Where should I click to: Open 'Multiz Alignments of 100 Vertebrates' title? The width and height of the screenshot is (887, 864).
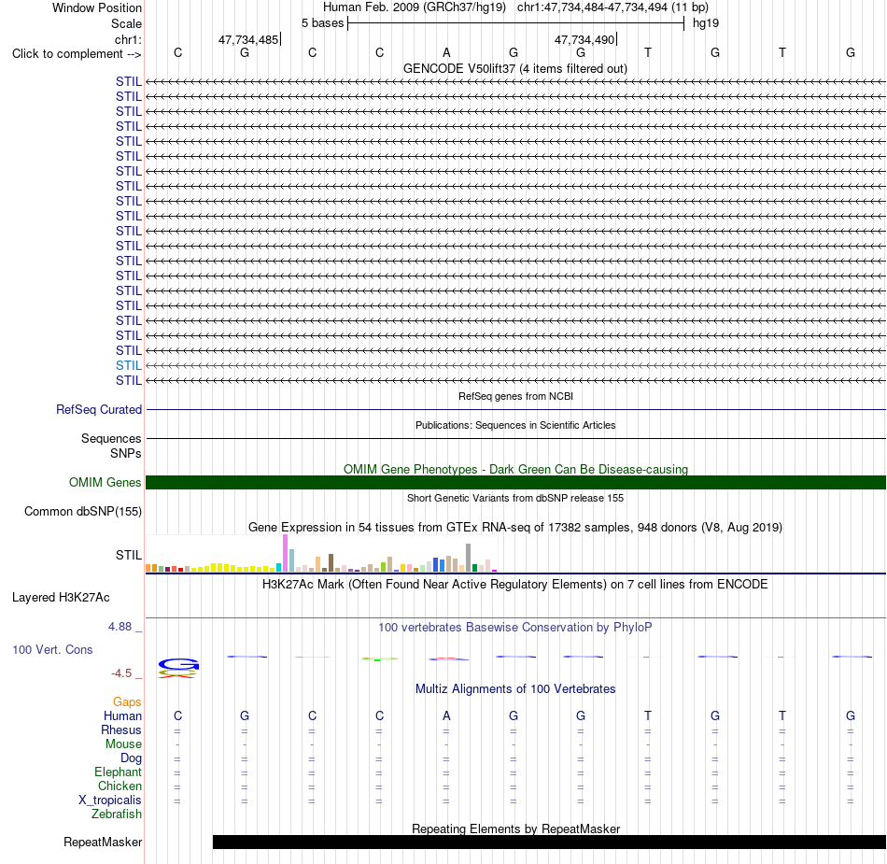click(515, 688)
